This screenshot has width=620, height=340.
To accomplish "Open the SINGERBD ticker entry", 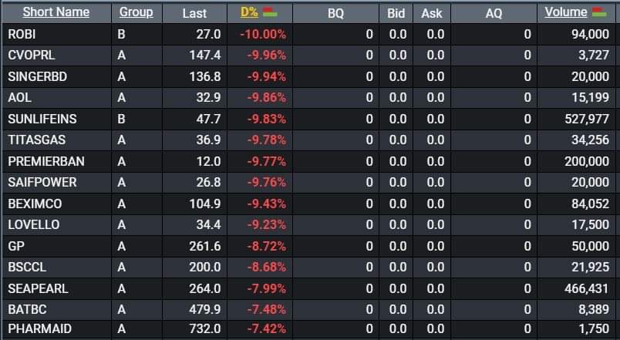I will pos(35,77).
